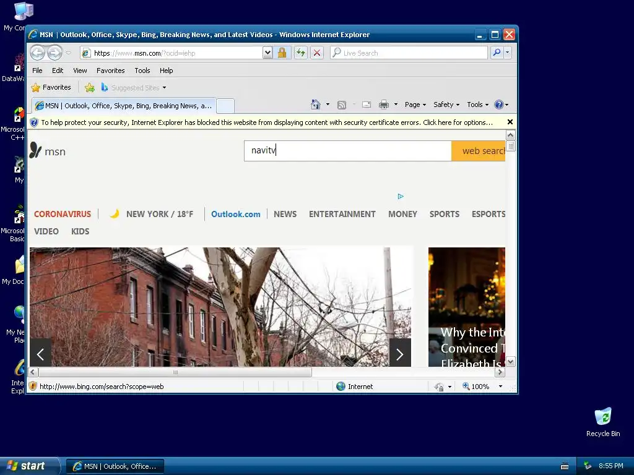Open the Windows start button
634x475 pixels.
[30, 466]
